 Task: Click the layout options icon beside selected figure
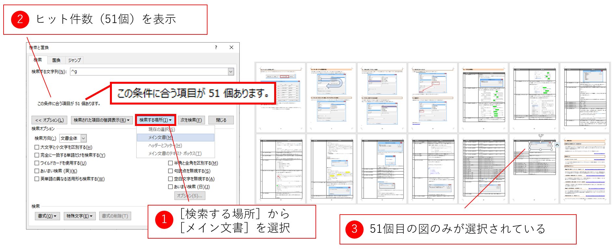557,145
